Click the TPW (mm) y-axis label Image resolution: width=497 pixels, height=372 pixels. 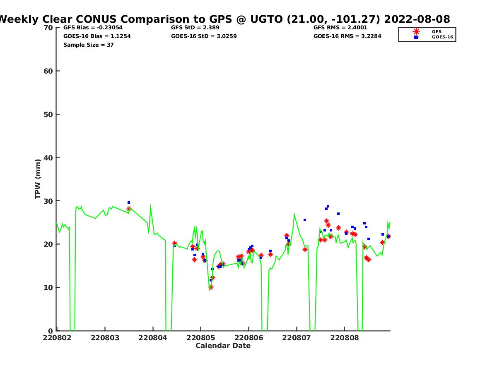[38, 179]
